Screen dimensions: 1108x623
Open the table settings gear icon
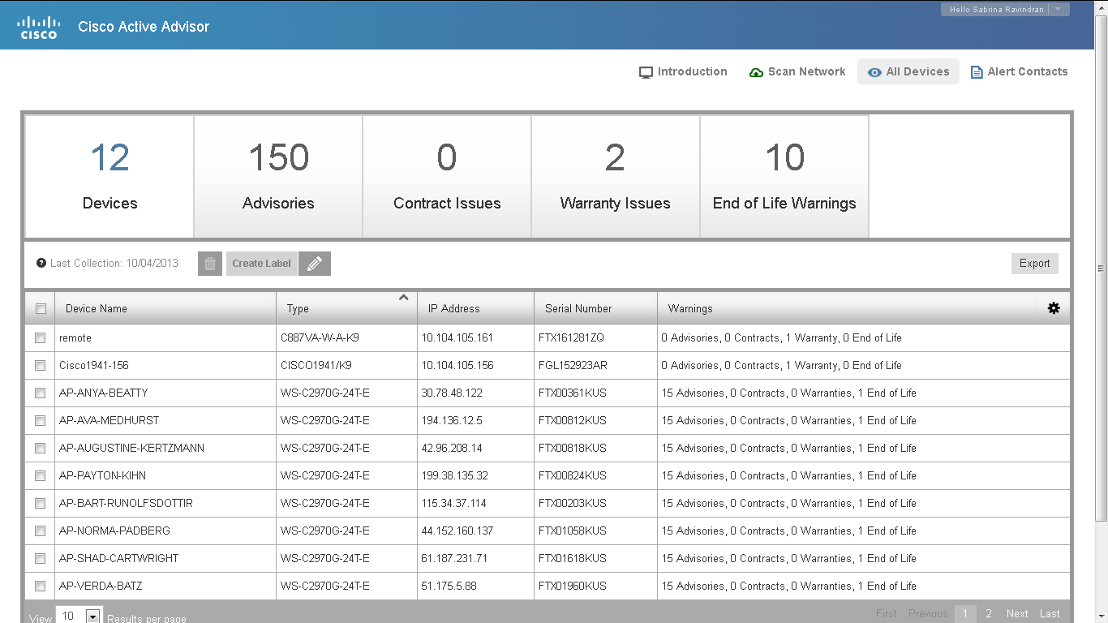click(1054, 308)
